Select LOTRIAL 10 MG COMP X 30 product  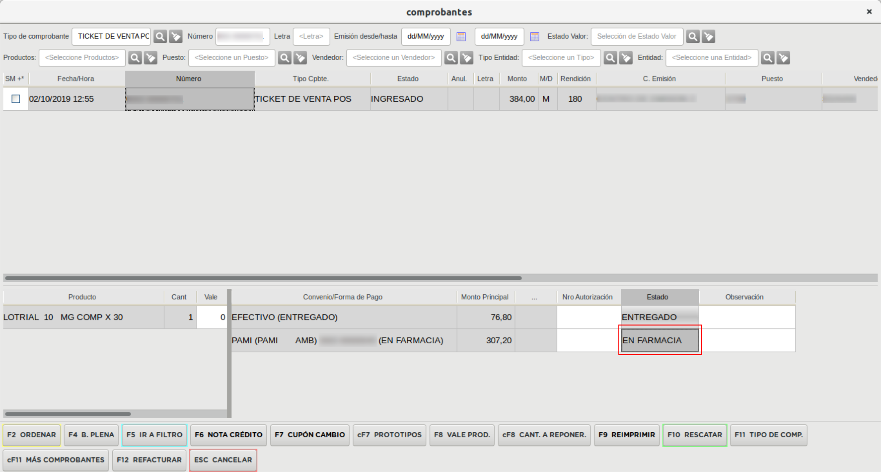[83, 317]
